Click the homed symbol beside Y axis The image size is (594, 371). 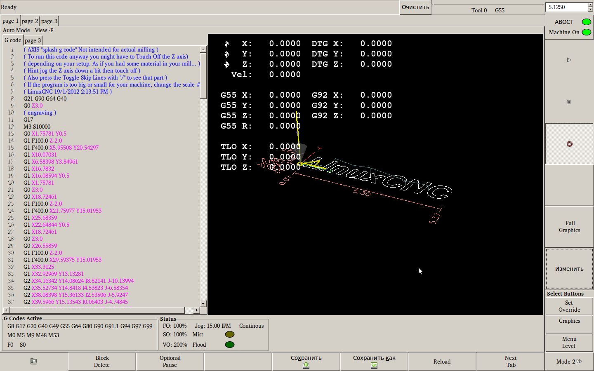click(226, 54)
